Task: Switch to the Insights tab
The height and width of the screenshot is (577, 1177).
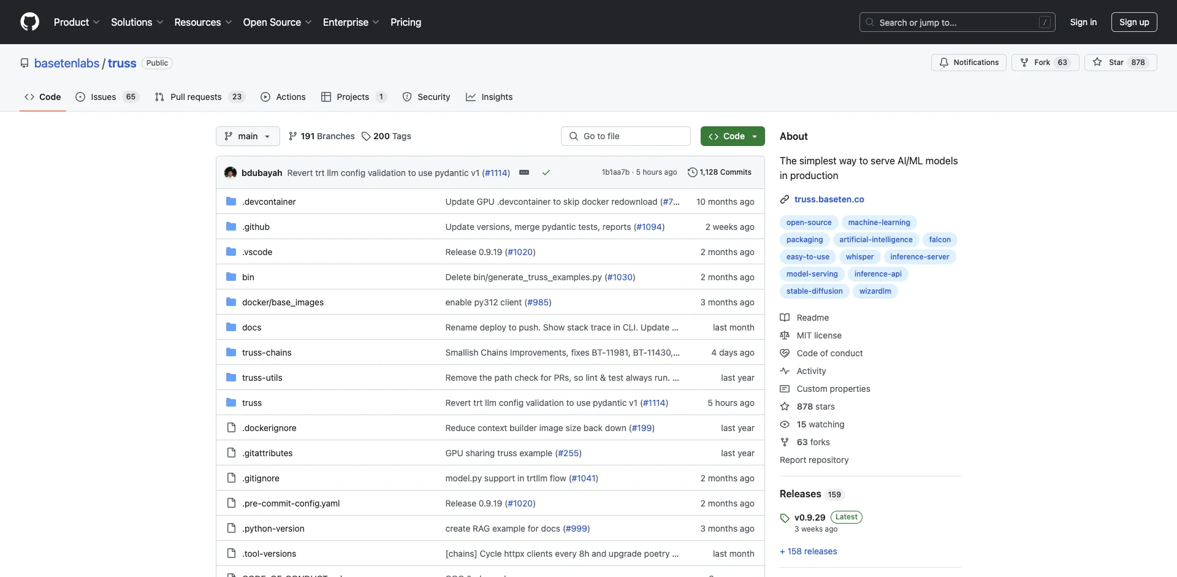Action: 489,97
